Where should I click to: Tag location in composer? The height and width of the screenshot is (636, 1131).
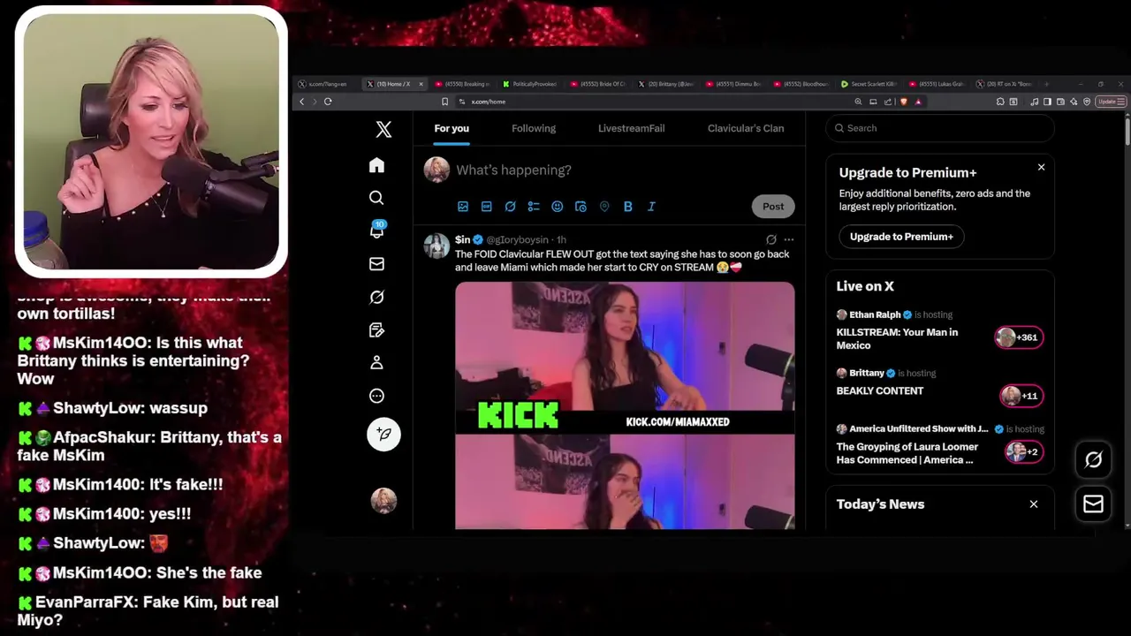pos(604,206)
